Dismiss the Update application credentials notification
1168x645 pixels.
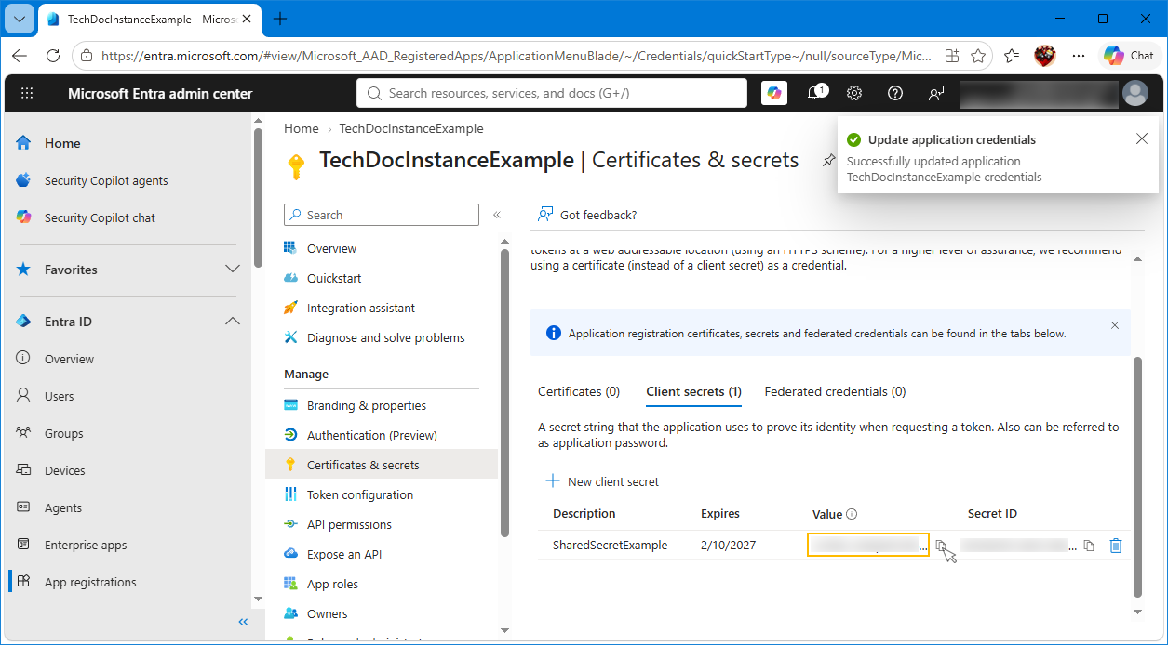(x=1142, y=138)
